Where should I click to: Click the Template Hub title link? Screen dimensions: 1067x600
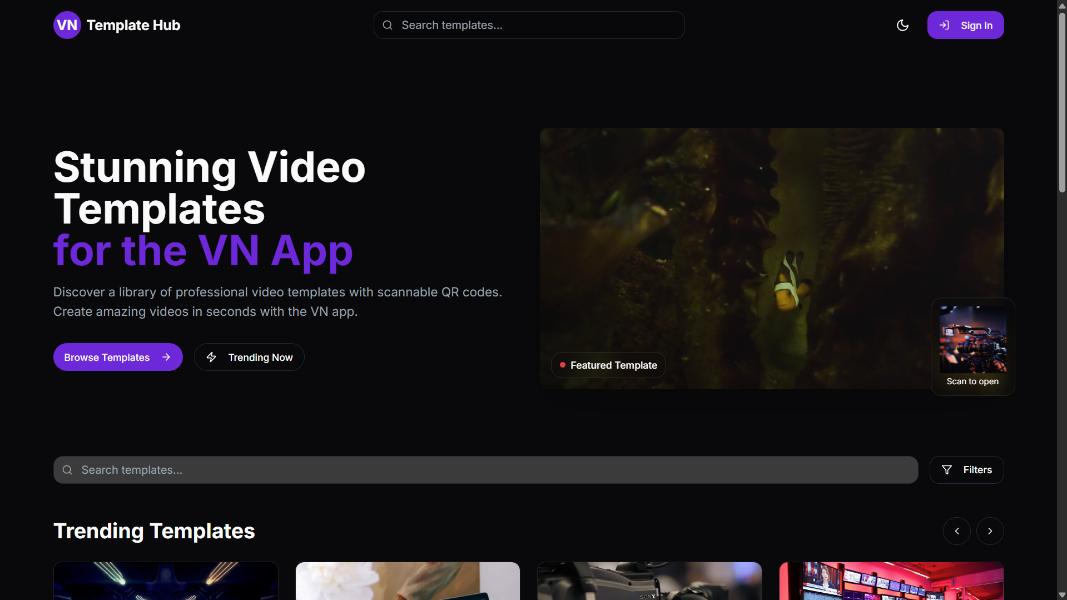(133, 25)
